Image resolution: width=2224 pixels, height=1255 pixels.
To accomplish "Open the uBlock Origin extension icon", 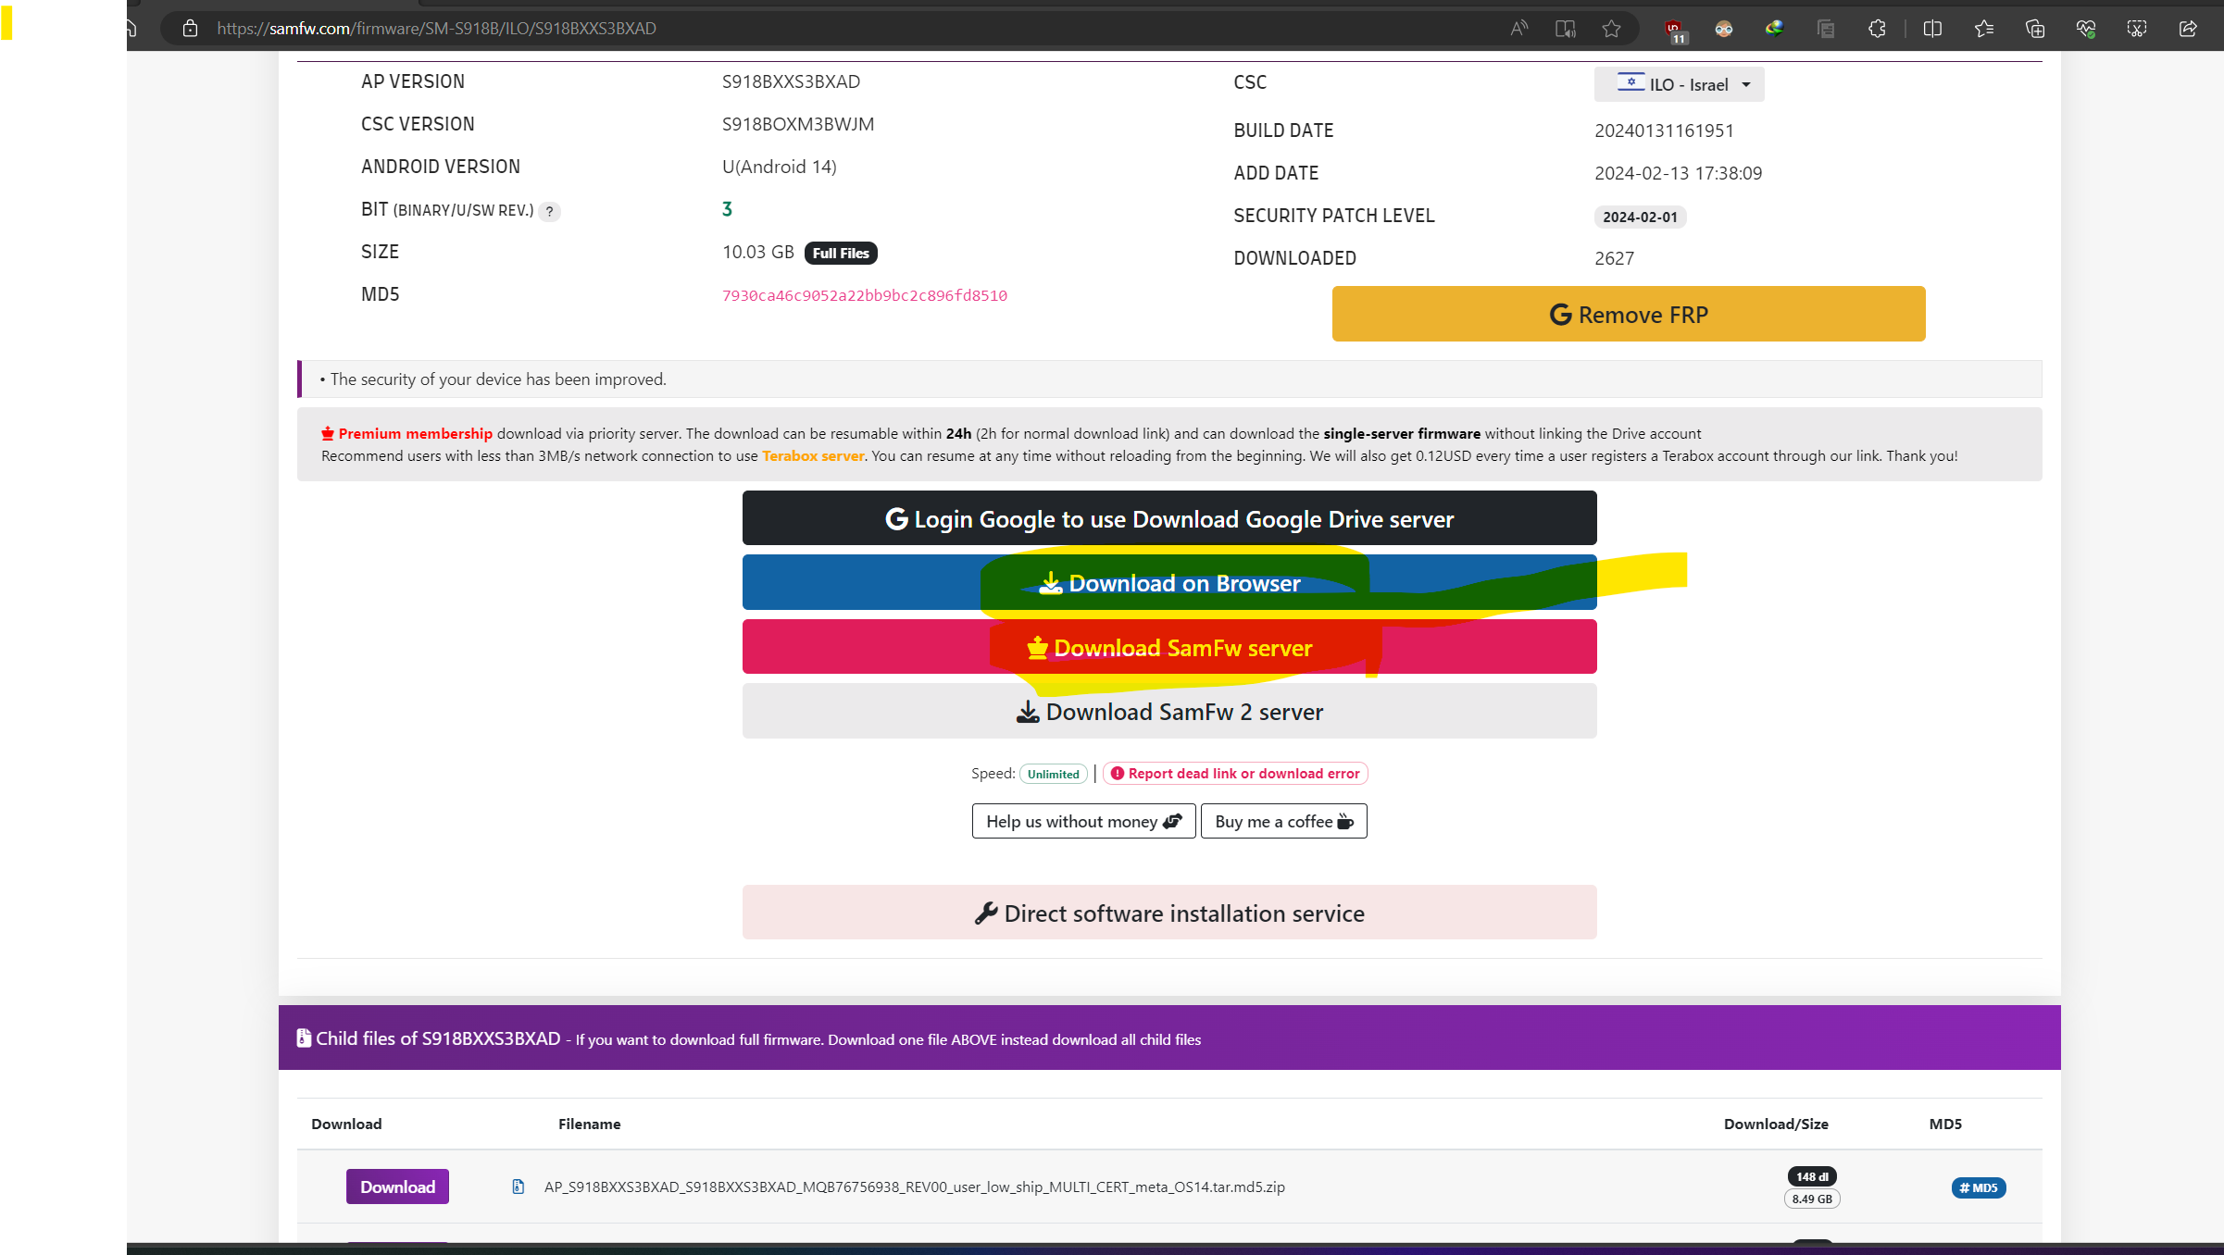I will coord(1675,31).
